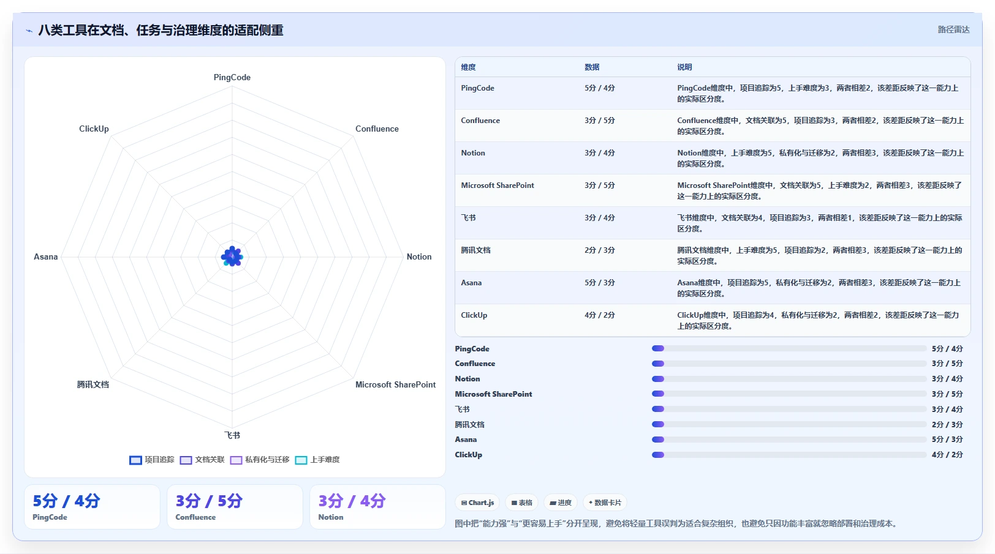
Task: Click the 表格 tag
Action: (522, 503)
